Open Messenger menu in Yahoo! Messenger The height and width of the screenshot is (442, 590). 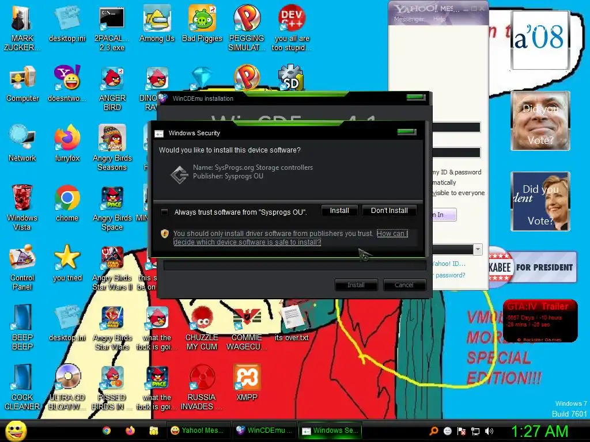point(409,19)
